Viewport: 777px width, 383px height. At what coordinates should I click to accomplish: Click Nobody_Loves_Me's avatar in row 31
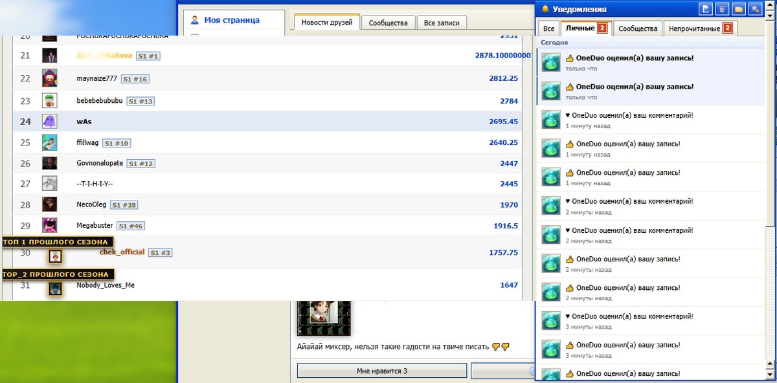click(56, 289)
